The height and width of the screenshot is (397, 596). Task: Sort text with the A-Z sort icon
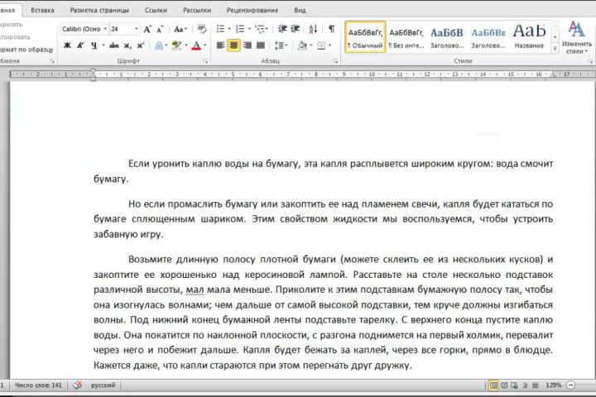point(313,29)
